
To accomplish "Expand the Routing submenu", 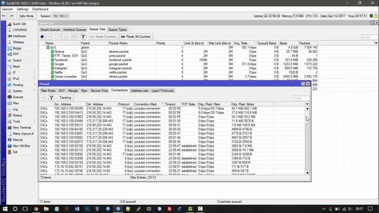I will [21, 85].
